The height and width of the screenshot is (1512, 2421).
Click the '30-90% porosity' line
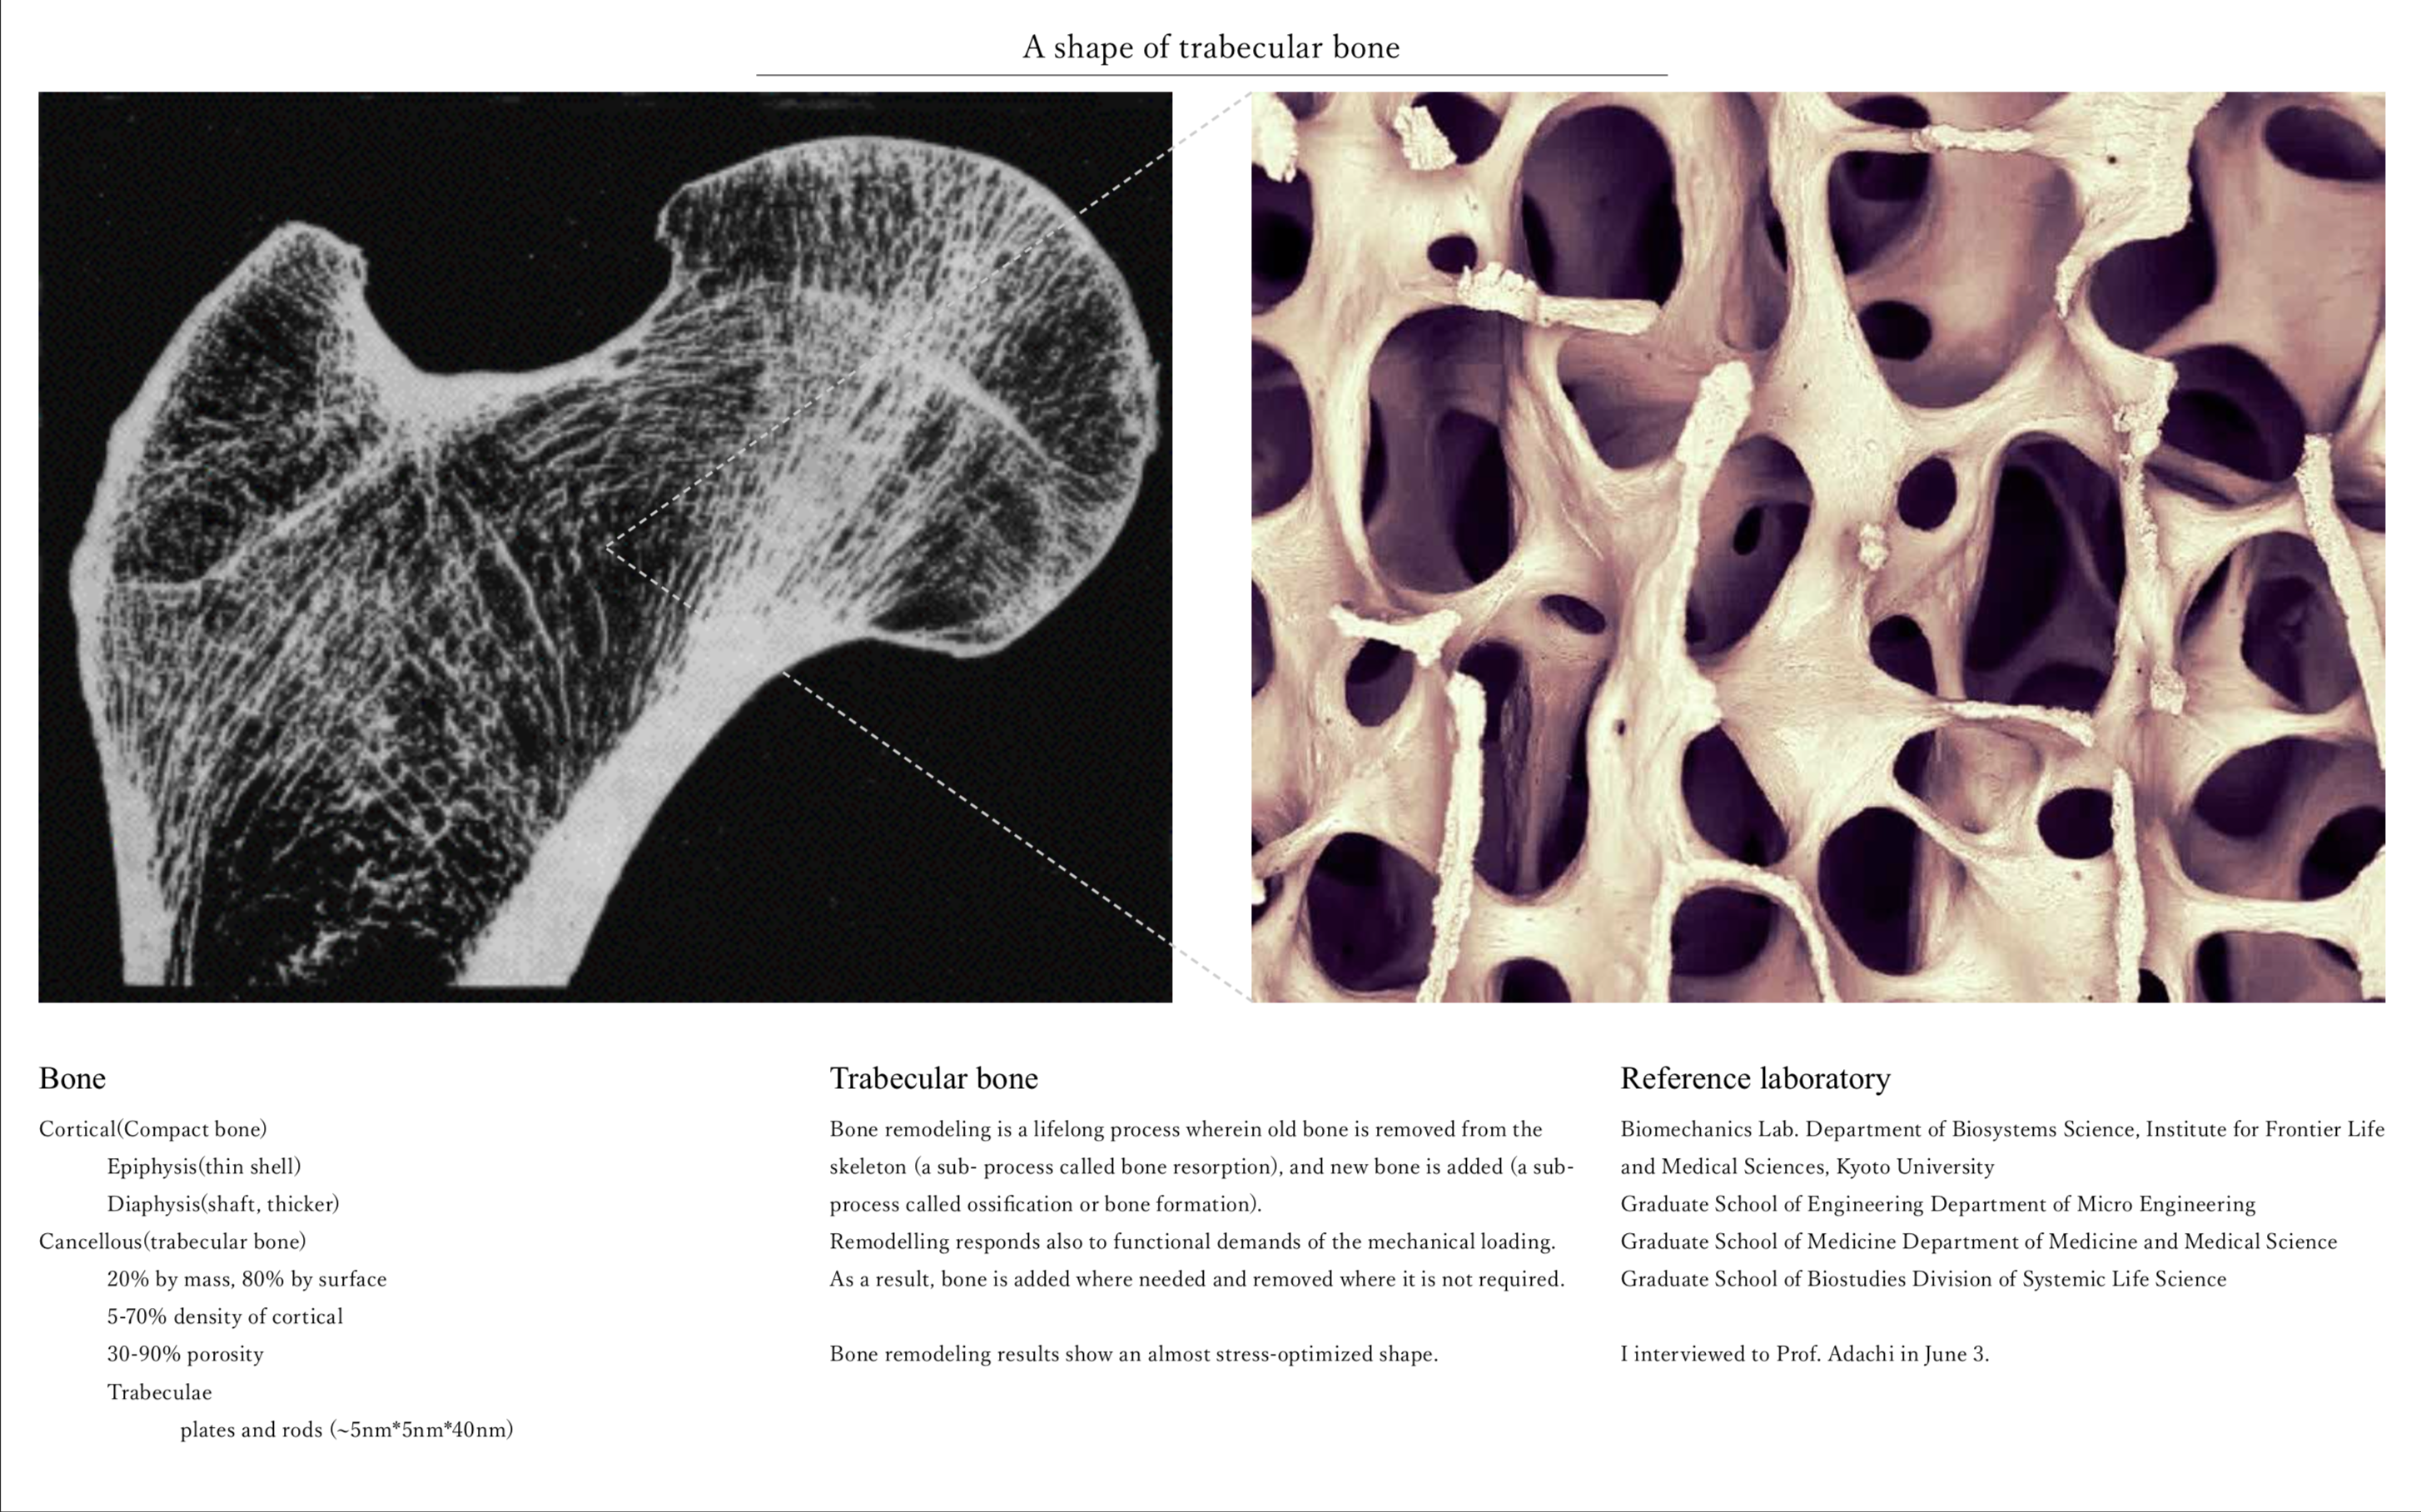[185, 1354]
